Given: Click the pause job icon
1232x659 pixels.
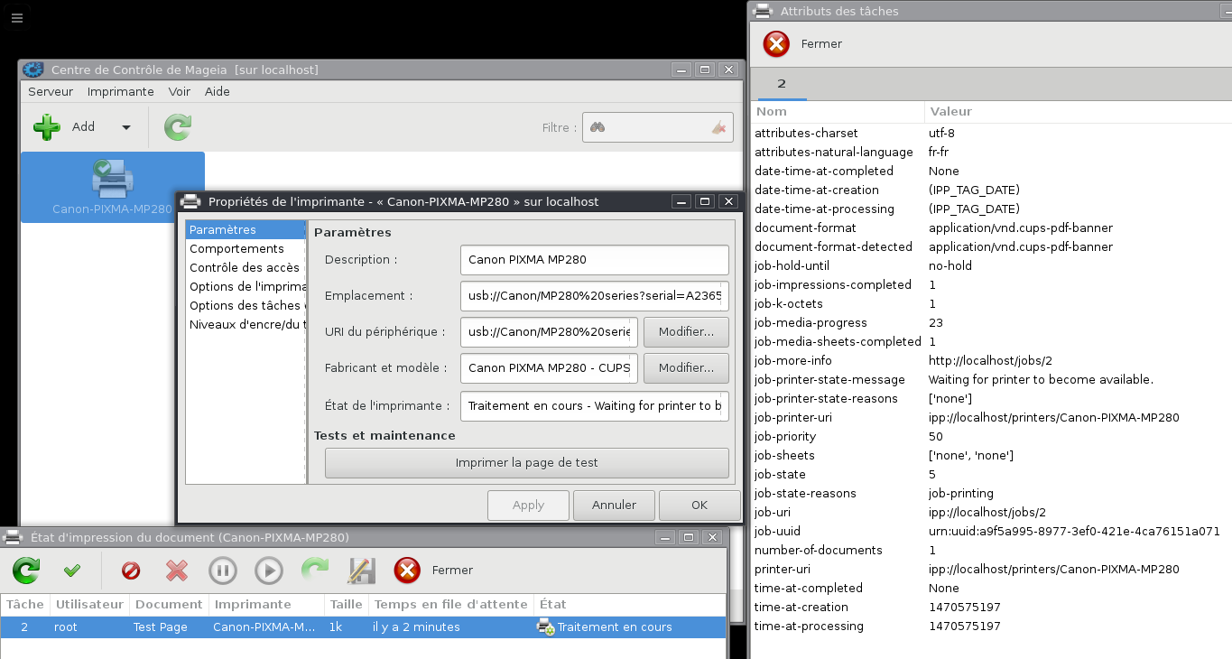Looking at the screenshot, I should click(223, 571).
